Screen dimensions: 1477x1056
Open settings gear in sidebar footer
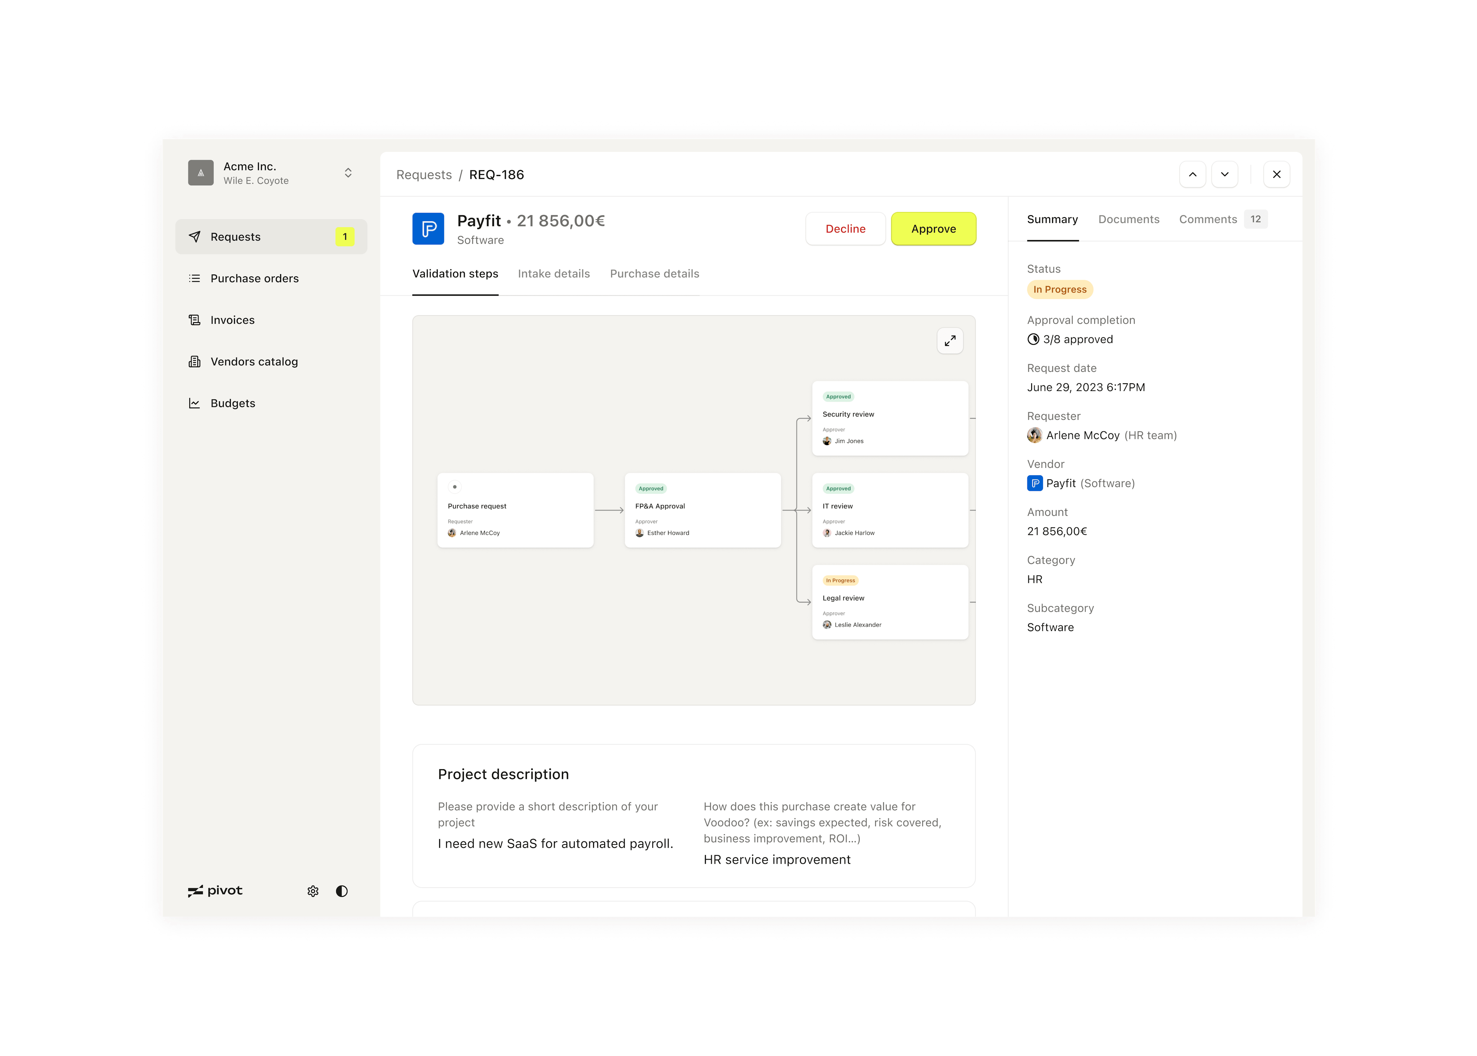pos(313,891)
